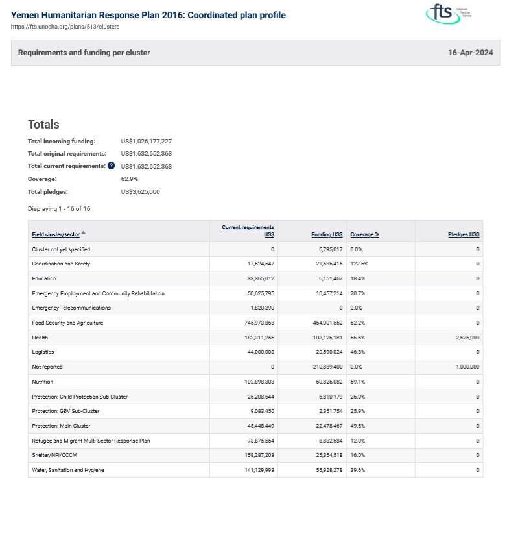Screen dimensions: 507x555
Task: Click total pledges value US$3,625,000
Action: [x=140, y=192]
